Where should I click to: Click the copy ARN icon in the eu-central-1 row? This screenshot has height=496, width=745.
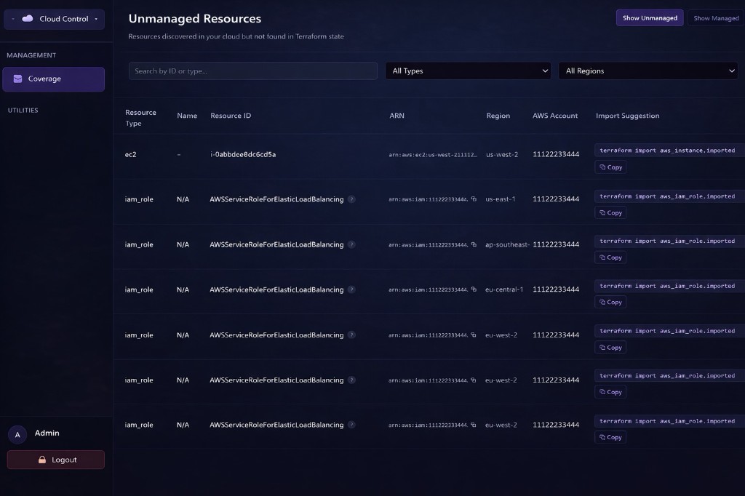(x=474, y=289)
